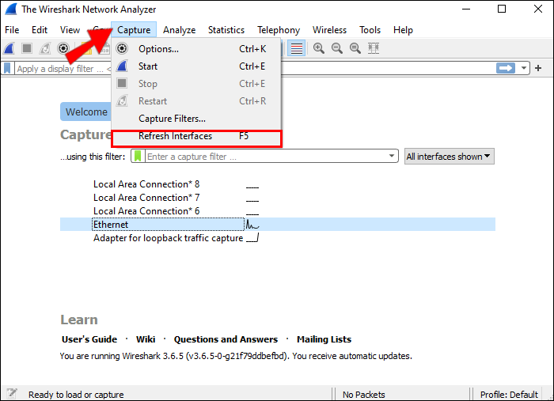Click the Normal size zoom reset icon
Image resolution: width=554 pixels, height=401 pixels.
click(x=355, y=48)
